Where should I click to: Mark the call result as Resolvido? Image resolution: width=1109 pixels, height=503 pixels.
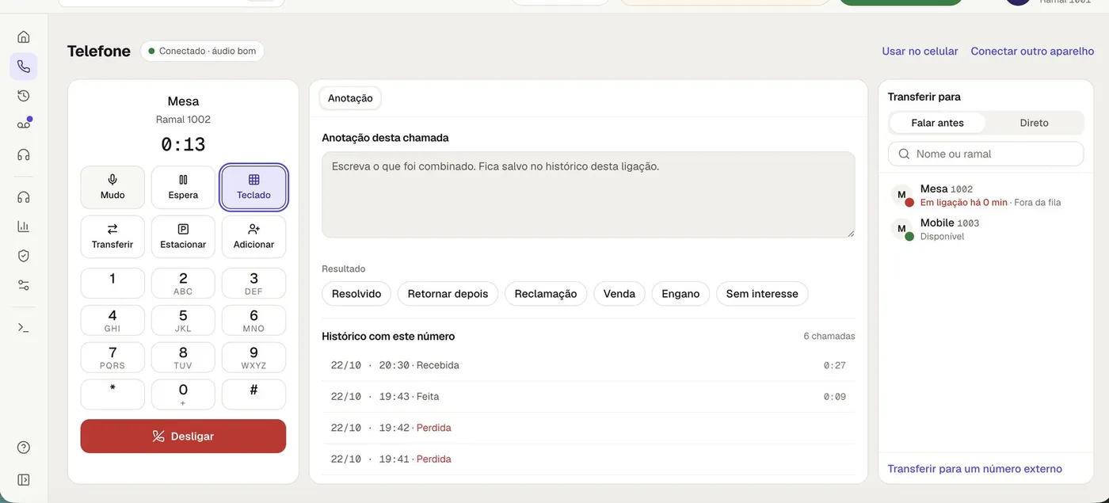click(356, 294)
